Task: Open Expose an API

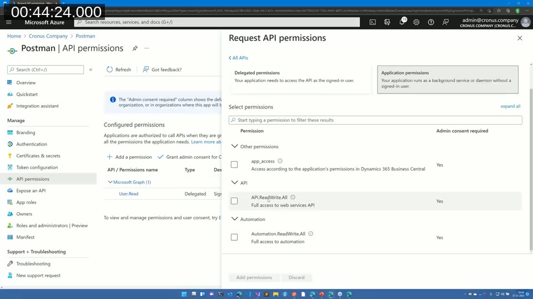Action: coord(31,190)
